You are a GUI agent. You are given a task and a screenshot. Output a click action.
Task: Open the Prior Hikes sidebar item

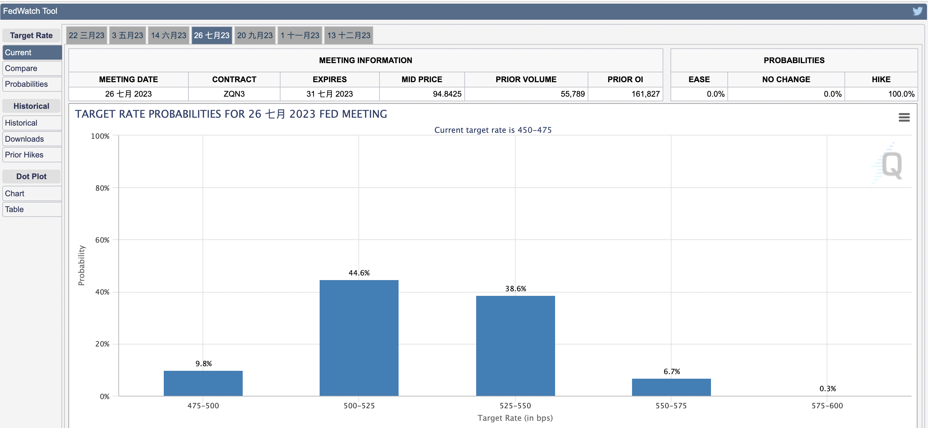[32, 155]
